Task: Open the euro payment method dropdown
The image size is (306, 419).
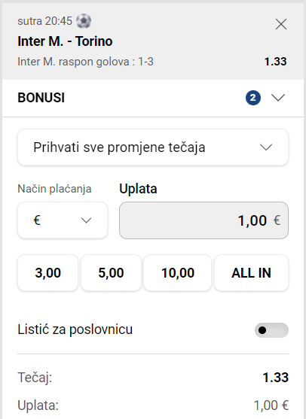Action: click(x=63, y=220)
